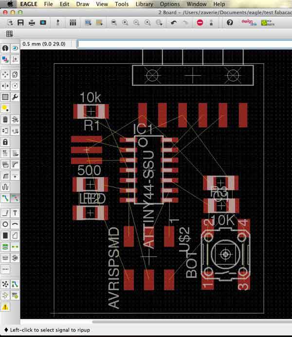Select the Dimension tool
The width and height of the screenshot is (292, 337).
tap(5, 269)
